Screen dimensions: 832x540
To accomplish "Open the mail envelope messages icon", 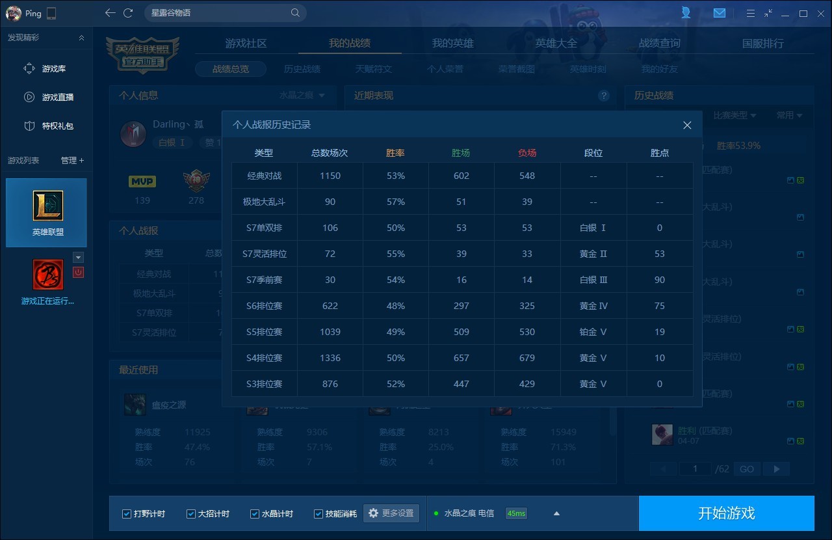I will 719,13.
